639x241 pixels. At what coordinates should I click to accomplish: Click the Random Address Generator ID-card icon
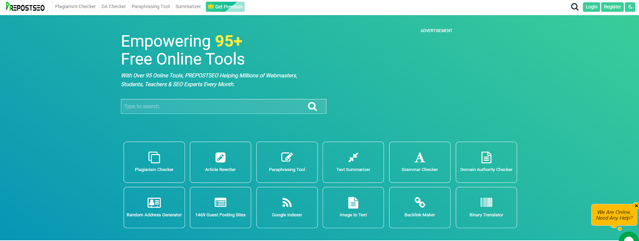tap(154, 203)
